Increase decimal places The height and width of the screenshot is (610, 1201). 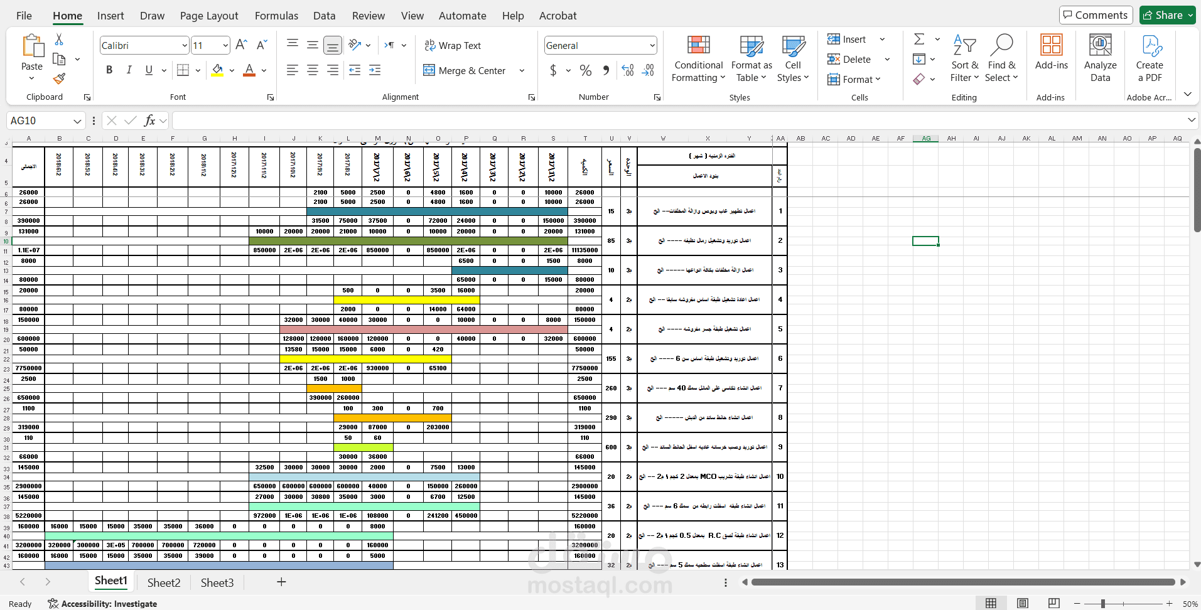tap(628, 70)
